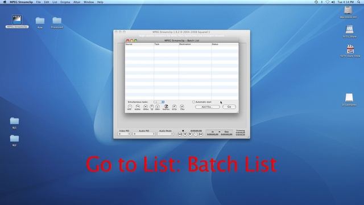Click the Script icon in Batch List

click(175, 107)
